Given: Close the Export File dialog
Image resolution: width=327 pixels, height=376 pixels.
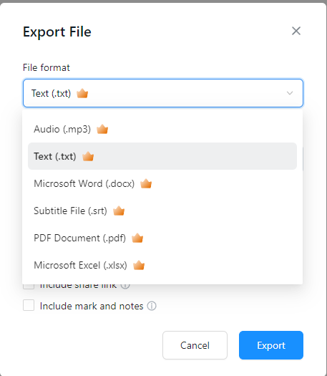Looking at the screenshot, I should [296, 31].
